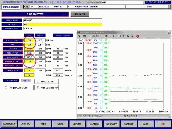Close the Process Value Archive window

pyautogui.click(x=169, y=32)
